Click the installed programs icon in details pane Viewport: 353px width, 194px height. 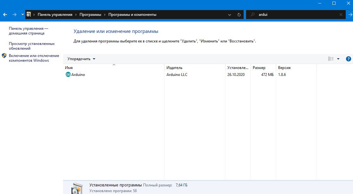(77, 188)
